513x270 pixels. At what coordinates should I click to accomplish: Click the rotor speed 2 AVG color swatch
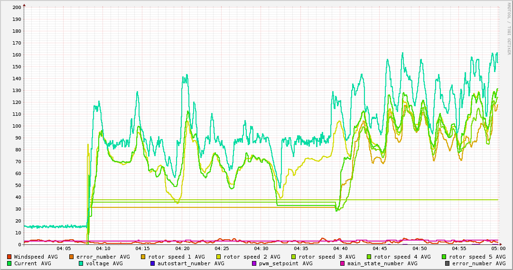tap(219, 257)
